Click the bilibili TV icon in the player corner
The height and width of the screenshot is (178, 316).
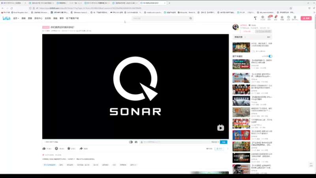click(x=220, y=128)
